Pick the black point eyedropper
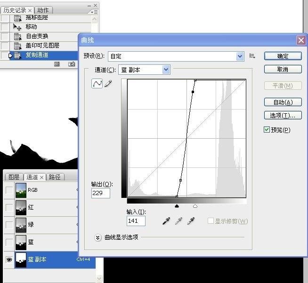This screenshot has width=308, height=283. pyautogui.click(x=166, y=221)
